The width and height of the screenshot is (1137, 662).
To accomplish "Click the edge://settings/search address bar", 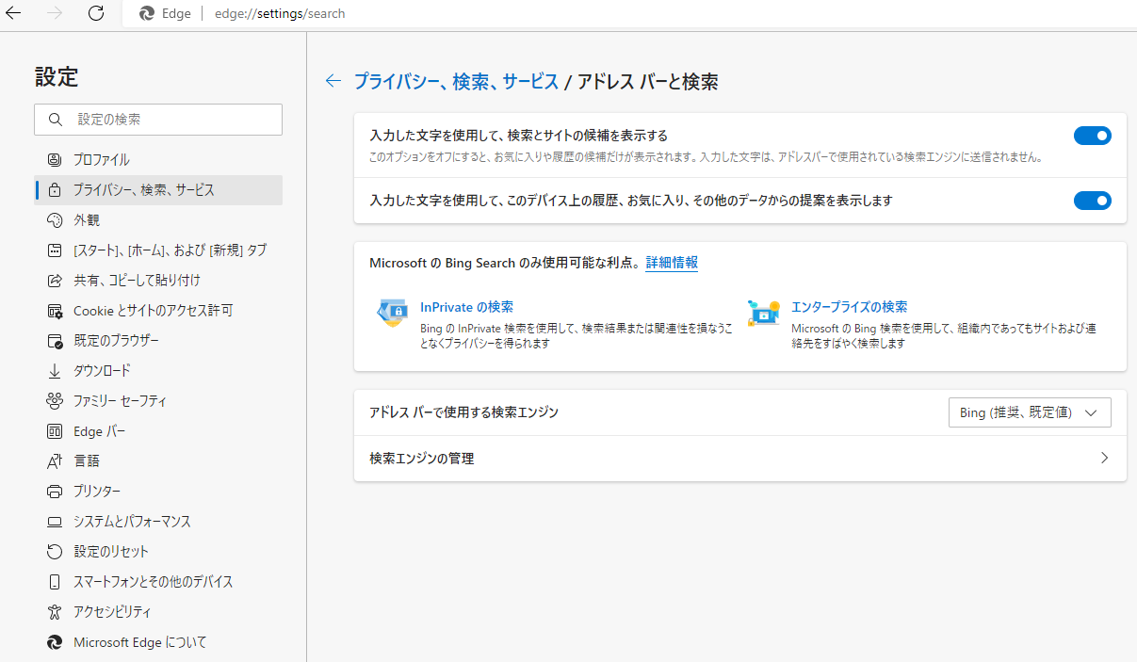I will point(280,13).
